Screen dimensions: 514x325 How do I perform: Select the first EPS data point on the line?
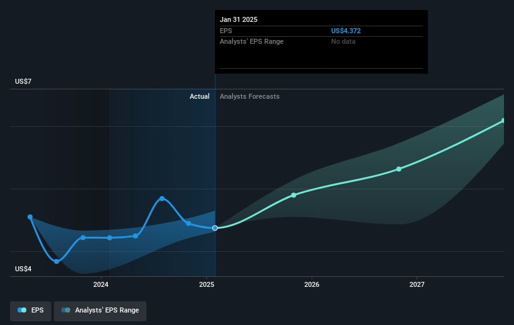[x=30, y=217]
